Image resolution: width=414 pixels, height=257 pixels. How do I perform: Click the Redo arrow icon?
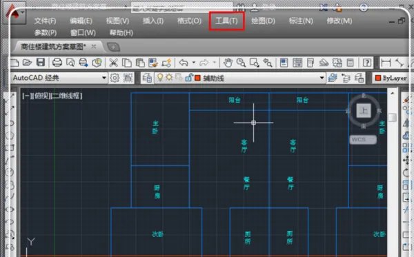tap(204, 63)
